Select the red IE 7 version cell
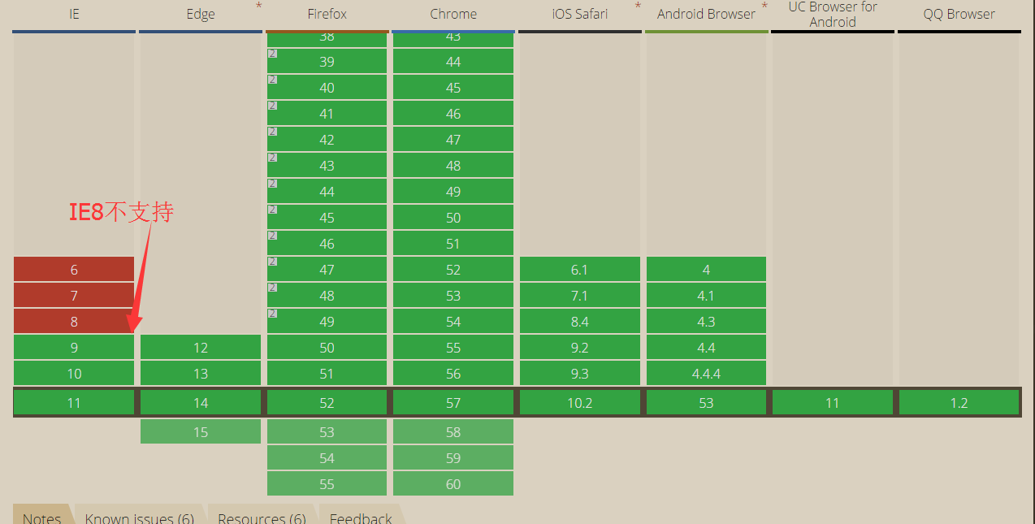1035x524 pixels. coord(74,296)
